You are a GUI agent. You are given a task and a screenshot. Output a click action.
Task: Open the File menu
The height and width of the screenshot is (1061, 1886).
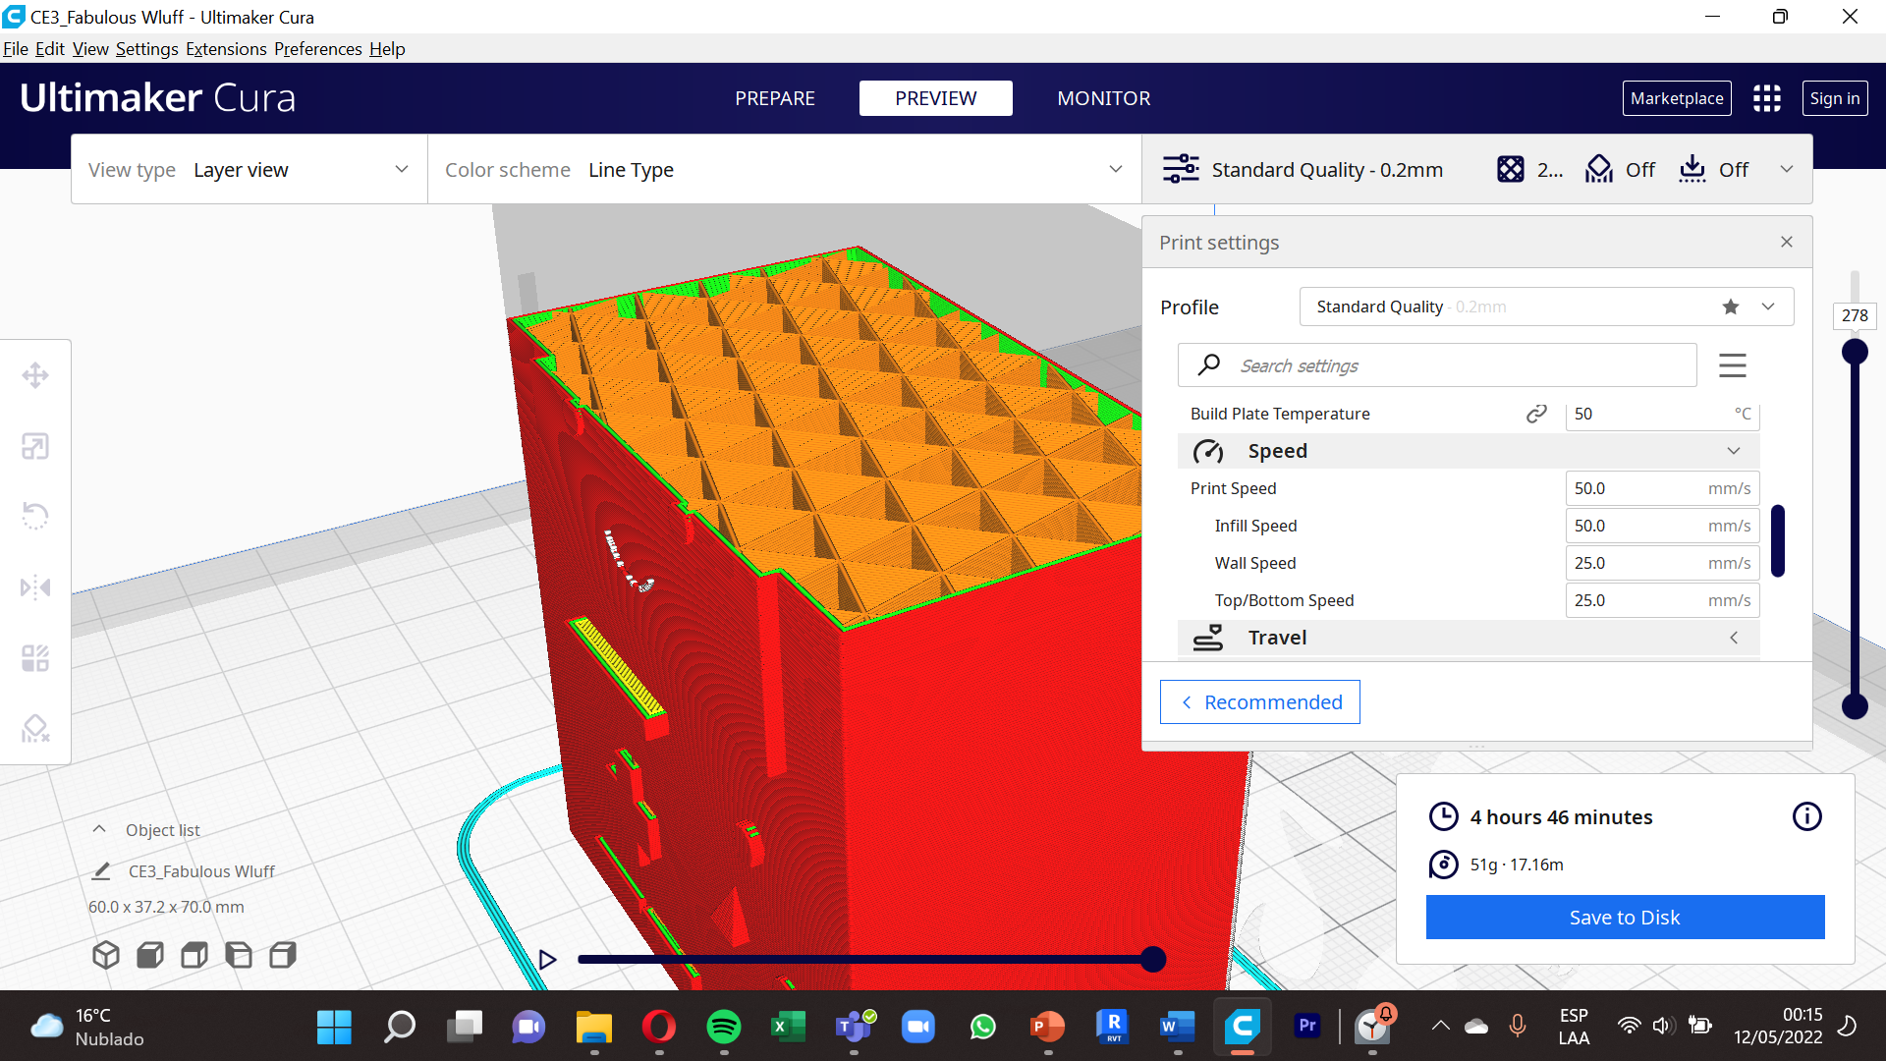(16, 49)
